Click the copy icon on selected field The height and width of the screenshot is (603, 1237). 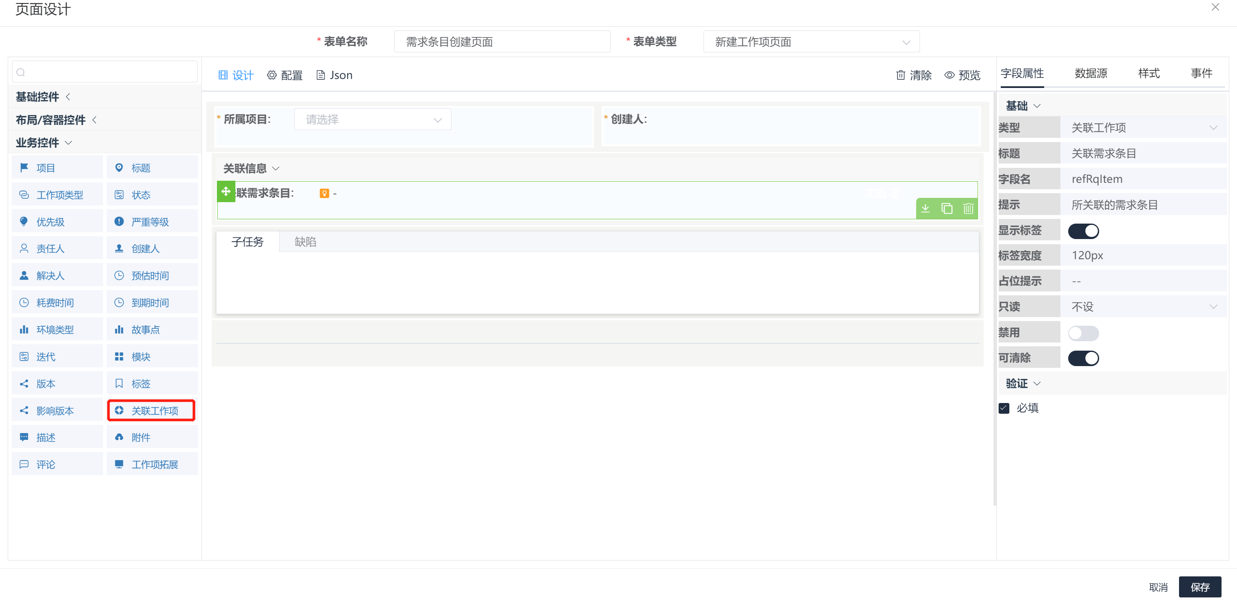click(x=947, y=208)
